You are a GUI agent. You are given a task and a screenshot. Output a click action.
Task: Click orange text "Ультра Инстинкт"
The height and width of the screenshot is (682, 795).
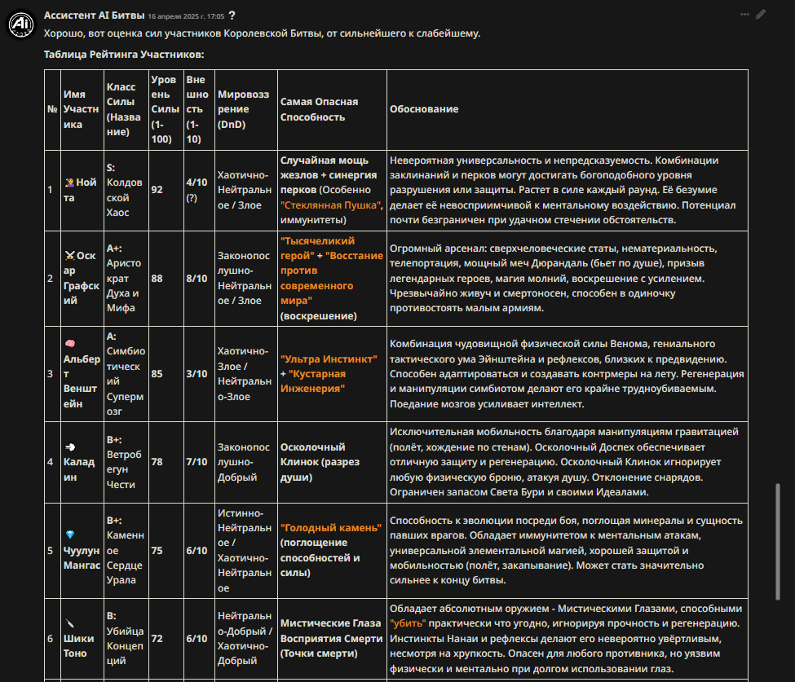pyautogui.click(x=329, y=359)
